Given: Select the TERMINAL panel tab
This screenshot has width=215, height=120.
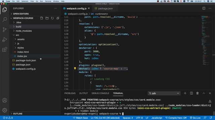Looking at the screenshot, I should coord(118,93).
